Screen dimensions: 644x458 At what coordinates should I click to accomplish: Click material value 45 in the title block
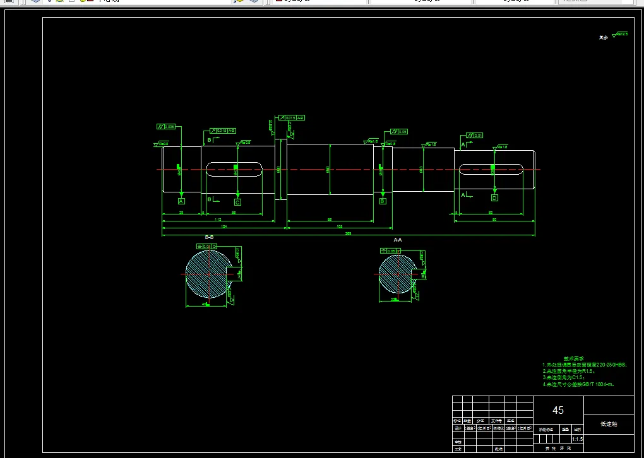(558, 410)
